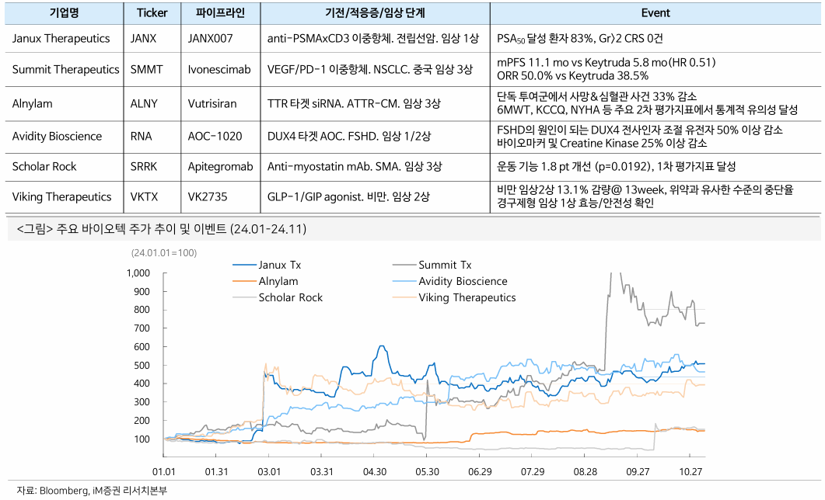Image resolution: width=825 pixels, height=500 pixels.
Task: Click the 05.30 x-axis date label
Action: (x=427, y=472)
